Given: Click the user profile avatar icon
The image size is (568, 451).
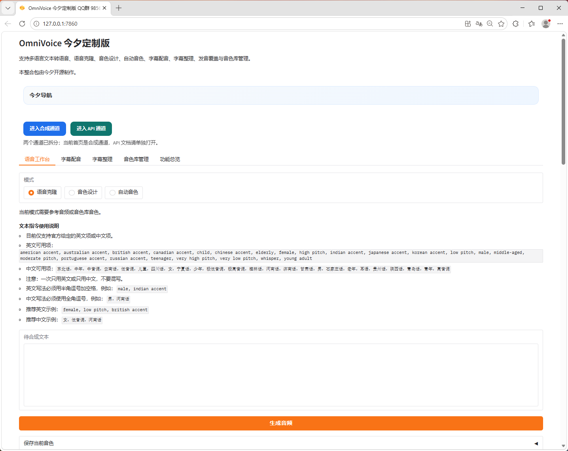Looking at the screenshot, I should coord(546,24).
